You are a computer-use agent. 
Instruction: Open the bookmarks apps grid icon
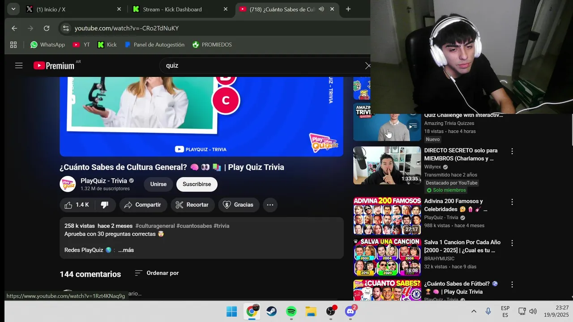point(13,45)
